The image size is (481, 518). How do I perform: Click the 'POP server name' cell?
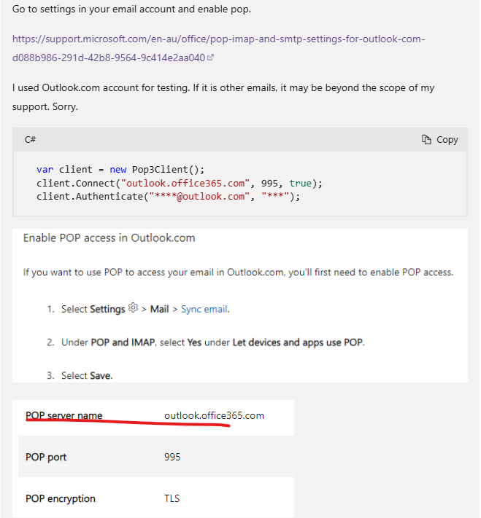click(64, 415)
